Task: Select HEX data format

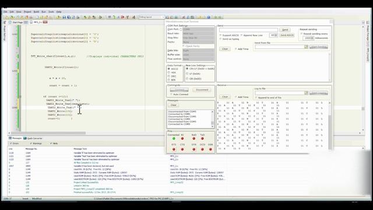Action: (x=169, y=72)
